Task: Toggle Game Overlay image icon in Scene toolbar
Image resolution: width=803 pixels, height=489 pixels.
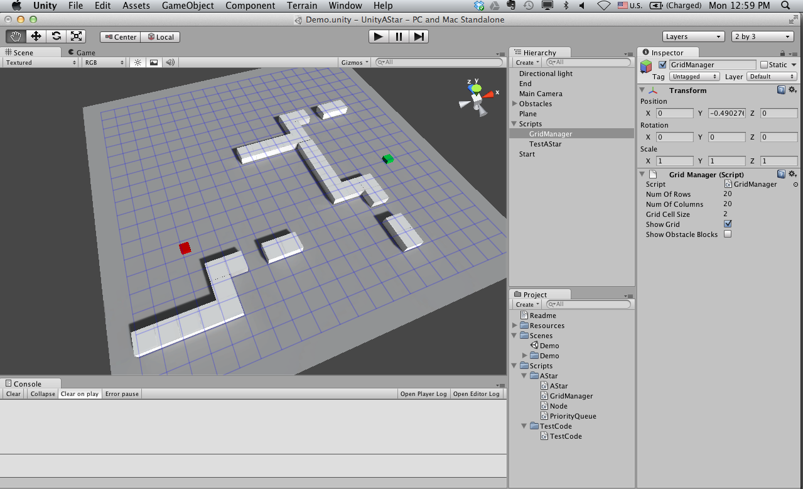Action: click(x=154, y=62)
